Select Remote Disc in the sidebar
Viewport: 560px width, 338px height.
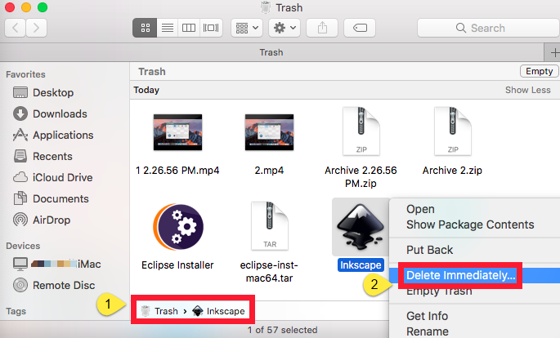(x=54, y=285)
